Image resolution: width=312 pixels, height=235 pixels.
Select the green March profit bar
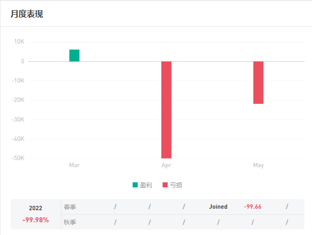[x=74, y=56]
